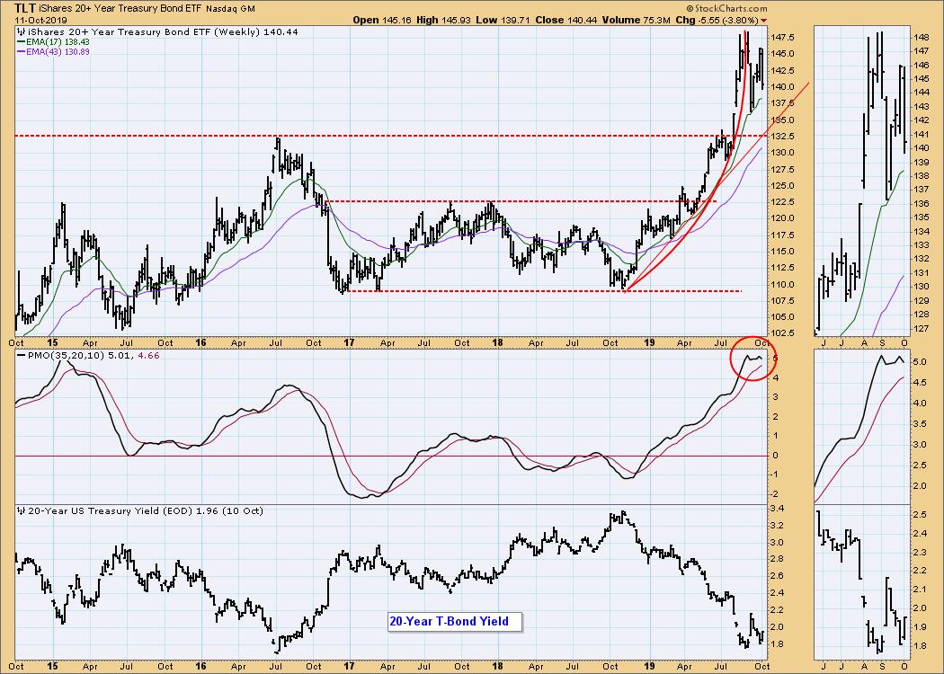
Task: Click the bar marker before 20-Year US Treasury Yield
Action: tap(22, 511)
